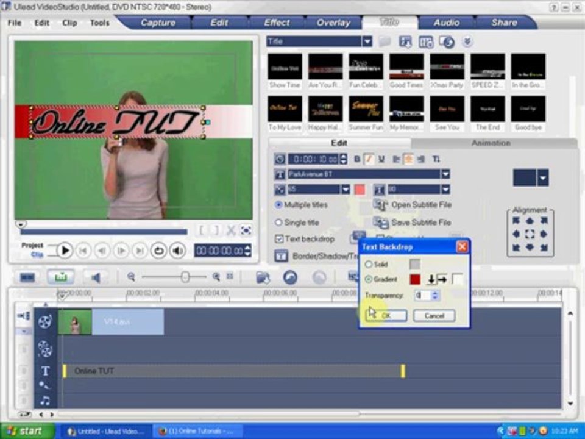
Task: Click the insert media files icon
Action: click(x=263, y=277)
